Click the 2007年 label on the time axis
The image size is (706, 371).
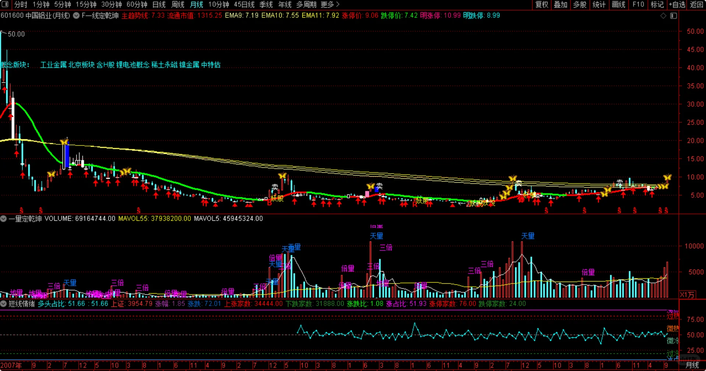[11, 365]
